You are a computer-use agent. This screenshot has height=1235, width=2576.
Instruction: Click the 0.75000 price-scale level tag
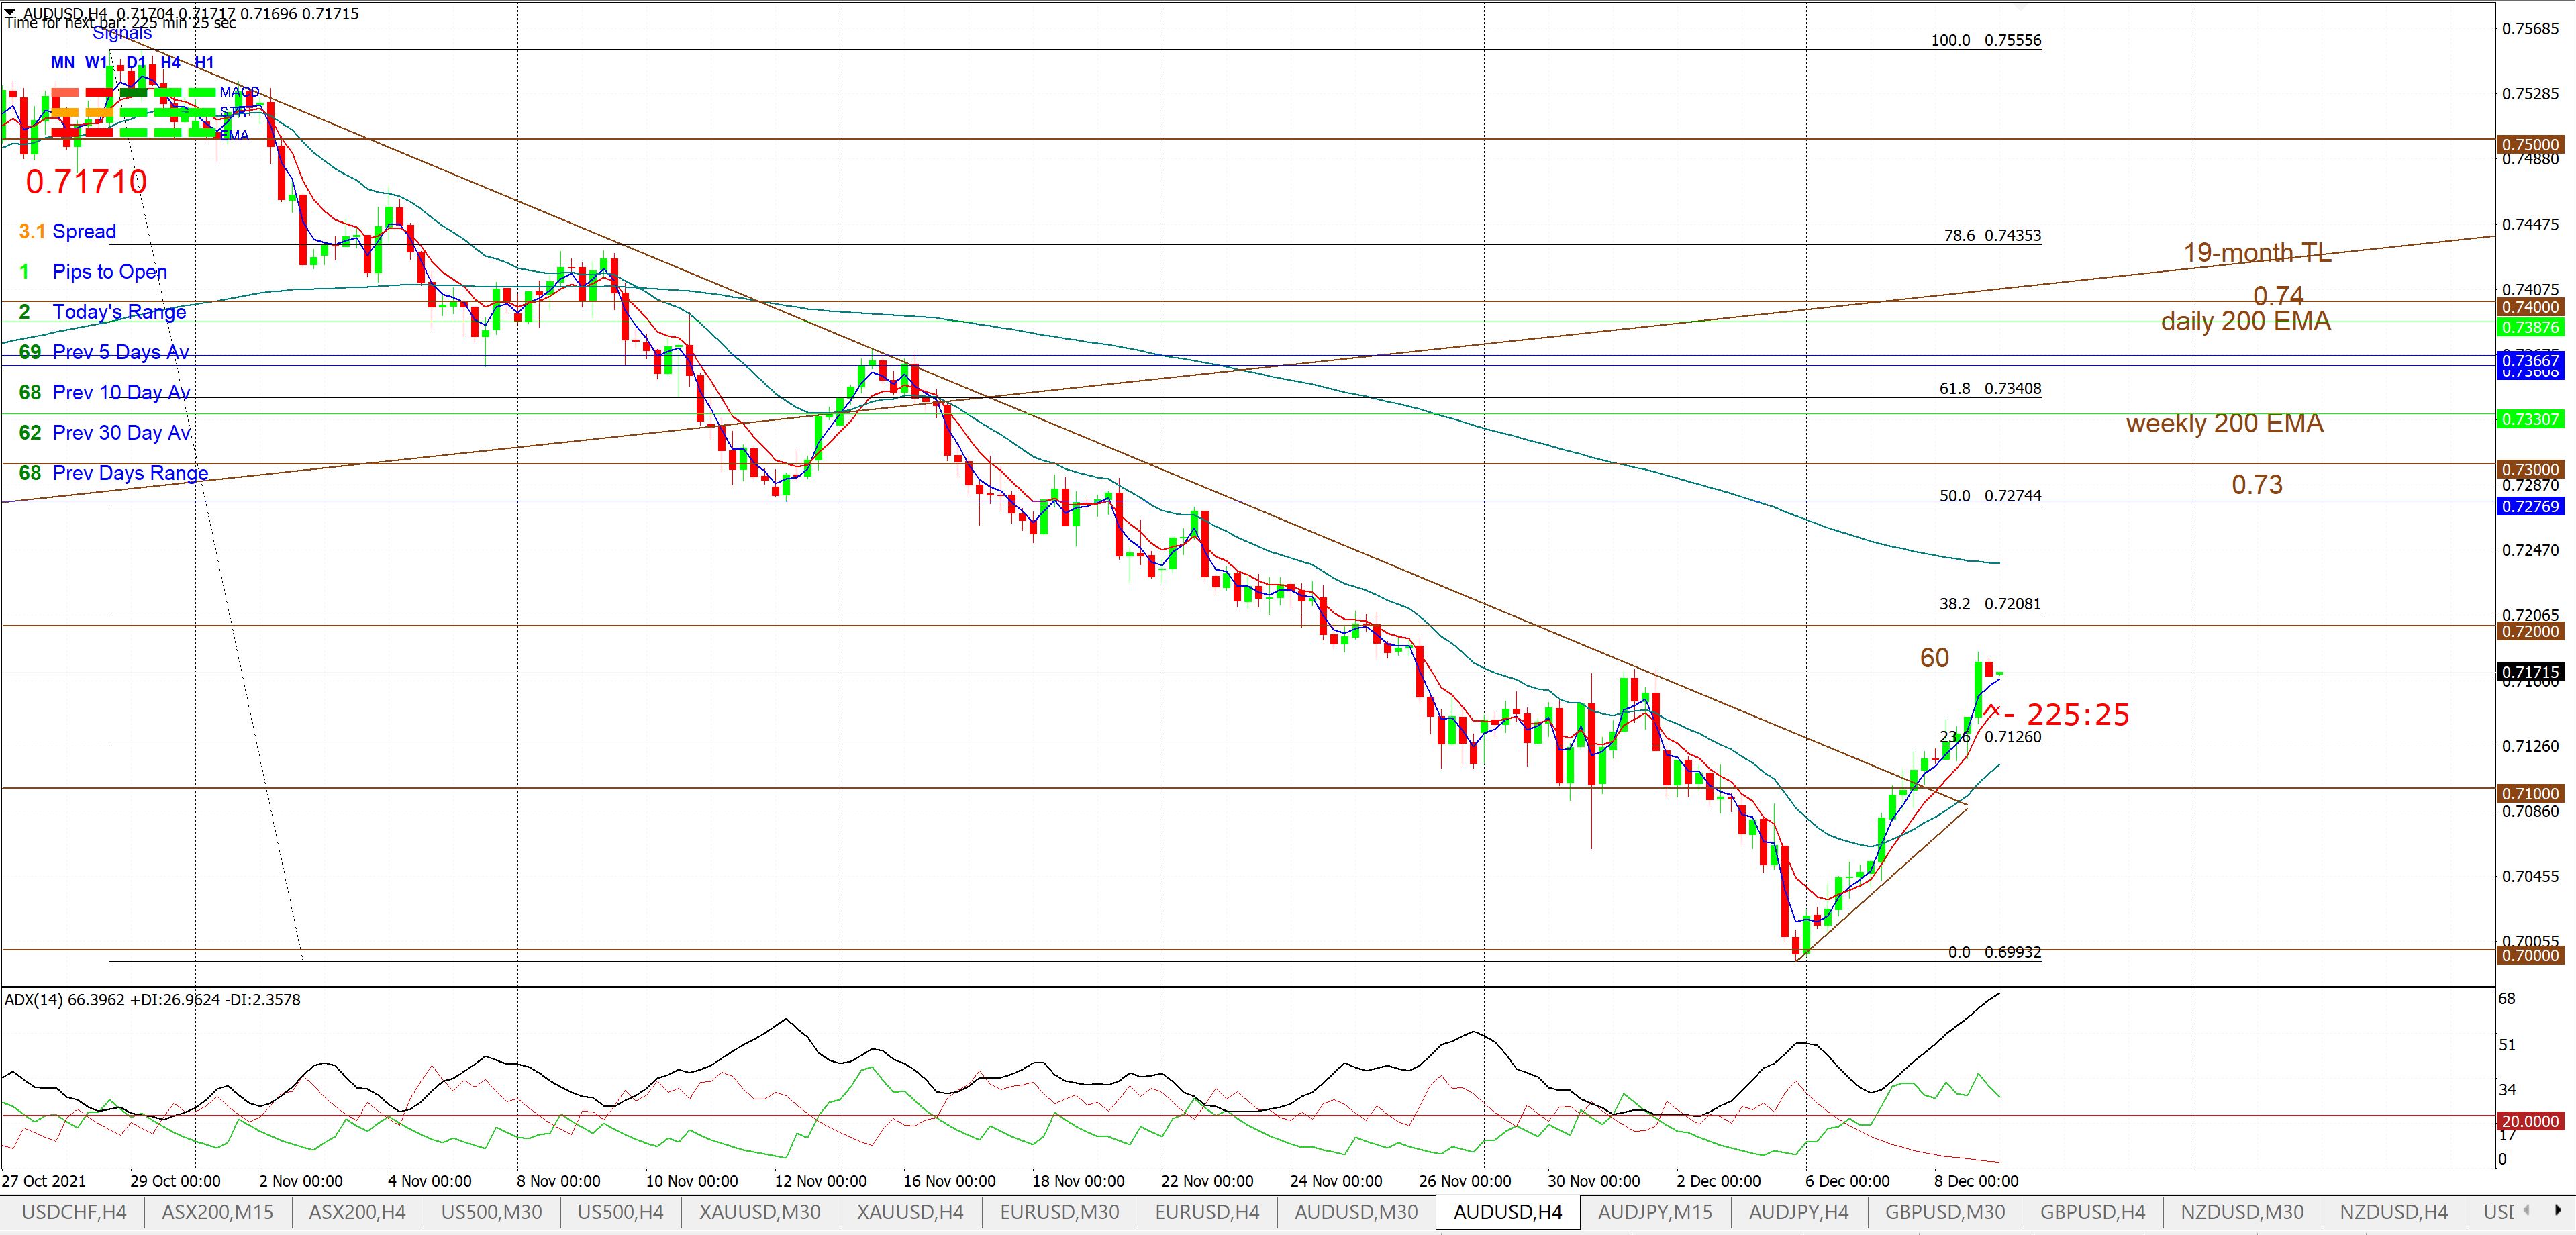2530,145
